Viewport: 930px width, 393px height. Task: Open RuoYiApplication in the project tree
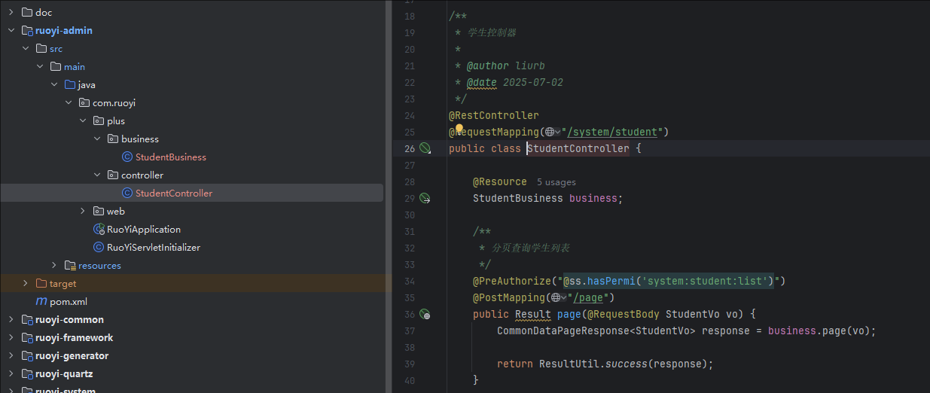tap(143, 229)
